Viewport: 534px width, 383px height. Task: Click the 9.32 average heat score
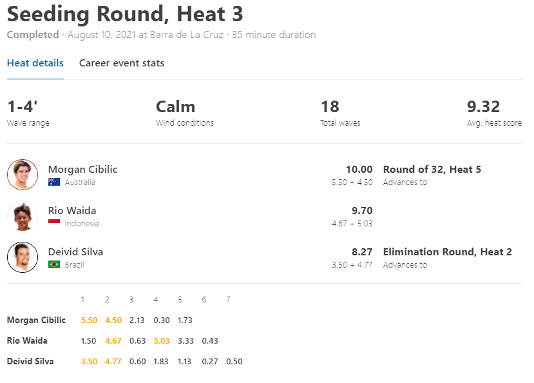point(483,106)
